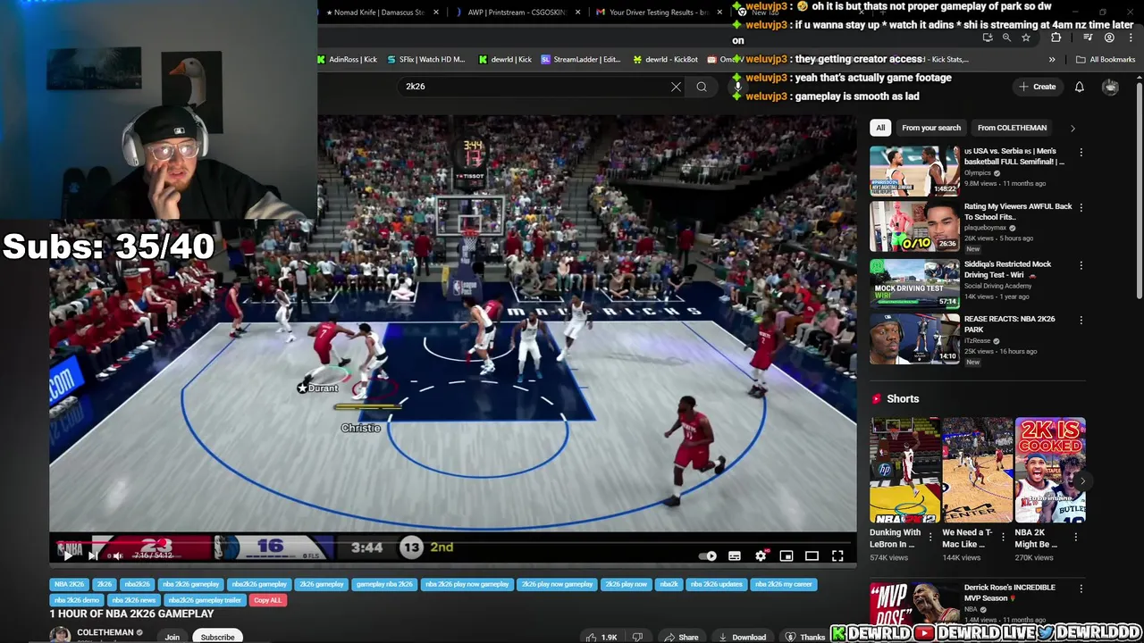Image resolution: width=1144 pixels, height=643 pixels.
Task: Open the Create menu button
Action: 1037,87
